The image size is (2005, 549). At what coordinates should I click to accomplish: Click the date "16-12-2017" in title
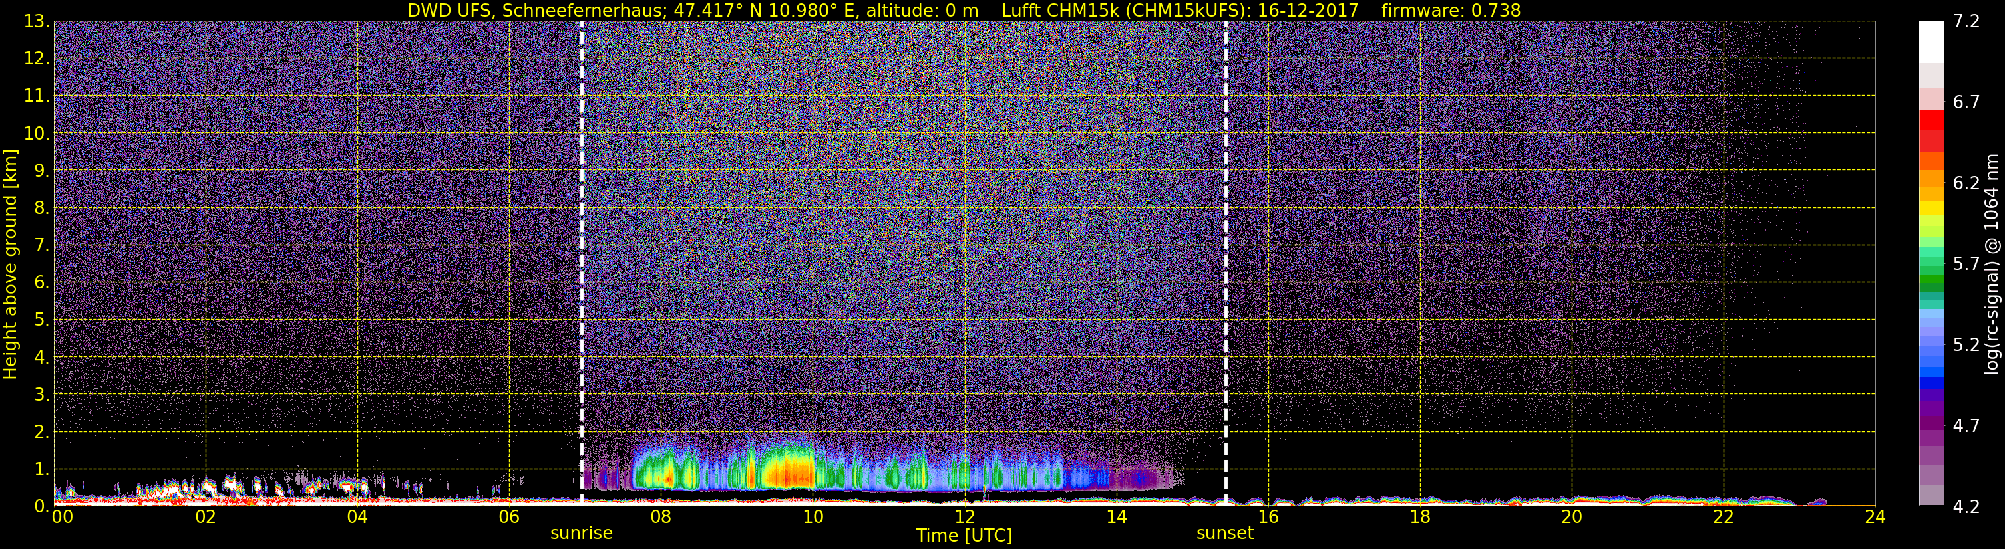(1308, 10)
